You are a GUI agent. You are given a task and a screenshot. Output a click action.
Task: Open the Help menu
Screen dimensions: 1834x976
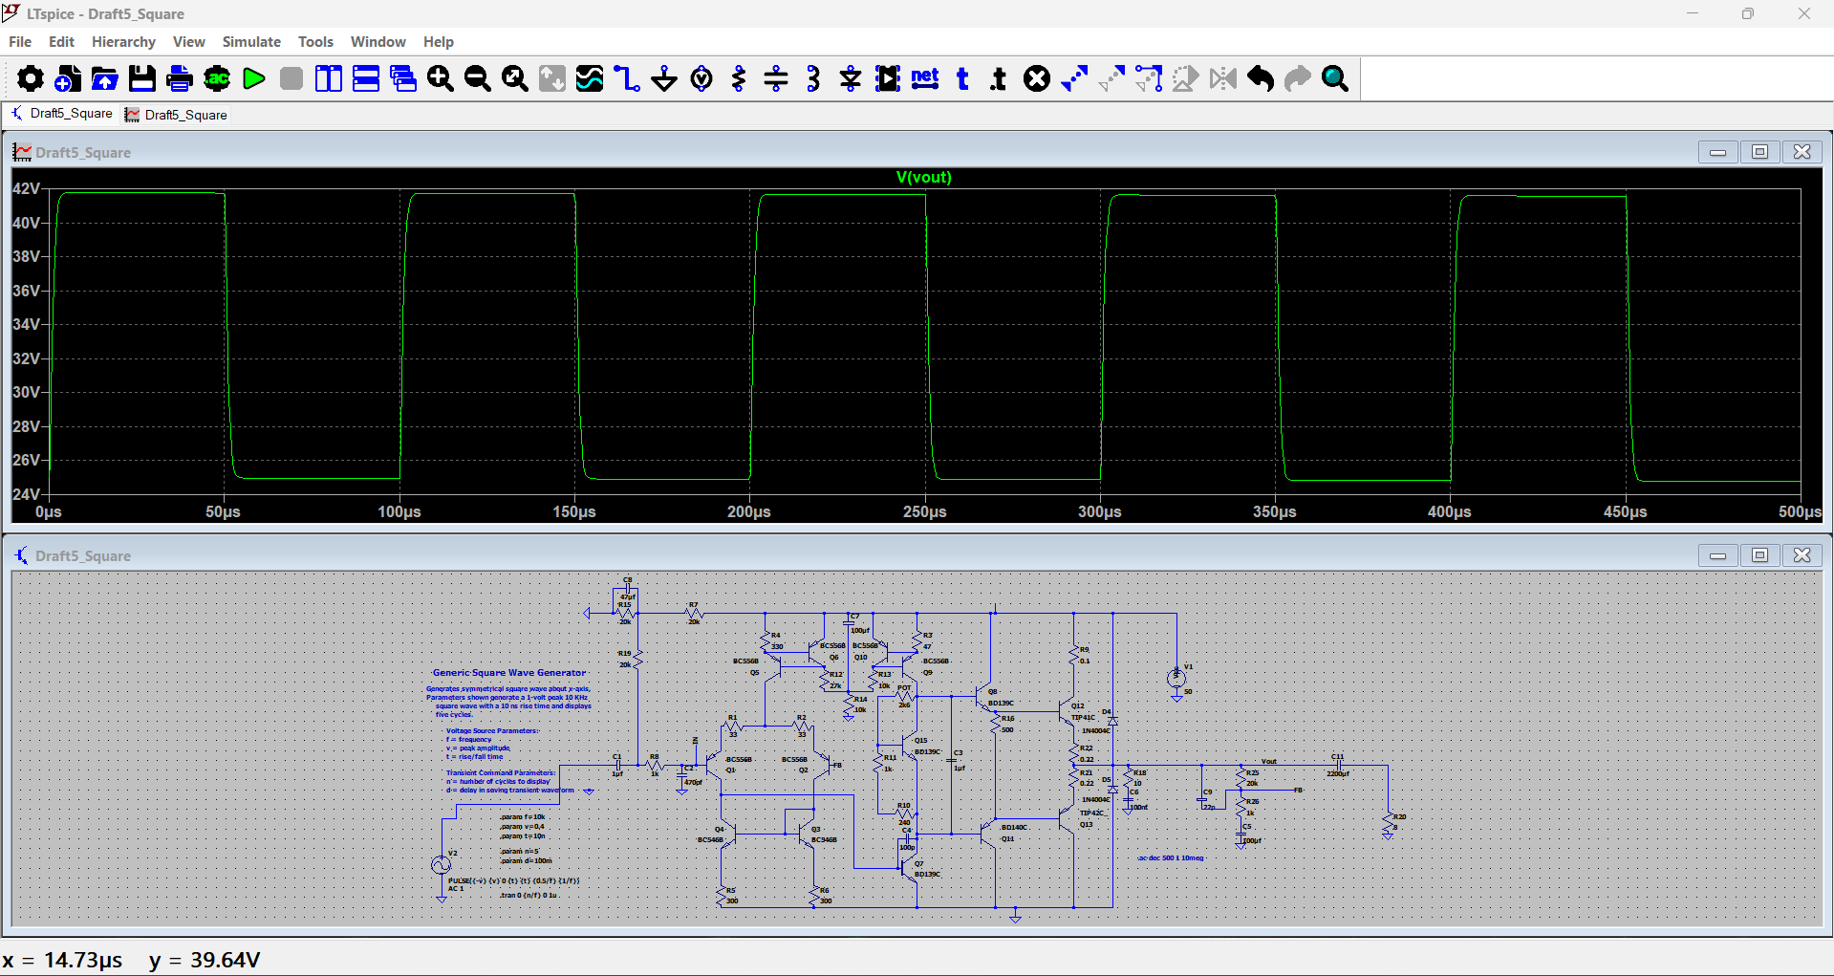pos(439,42)
